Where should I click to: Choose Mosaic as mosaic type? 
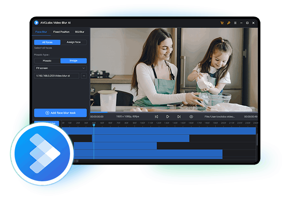[x=47, y=61]
